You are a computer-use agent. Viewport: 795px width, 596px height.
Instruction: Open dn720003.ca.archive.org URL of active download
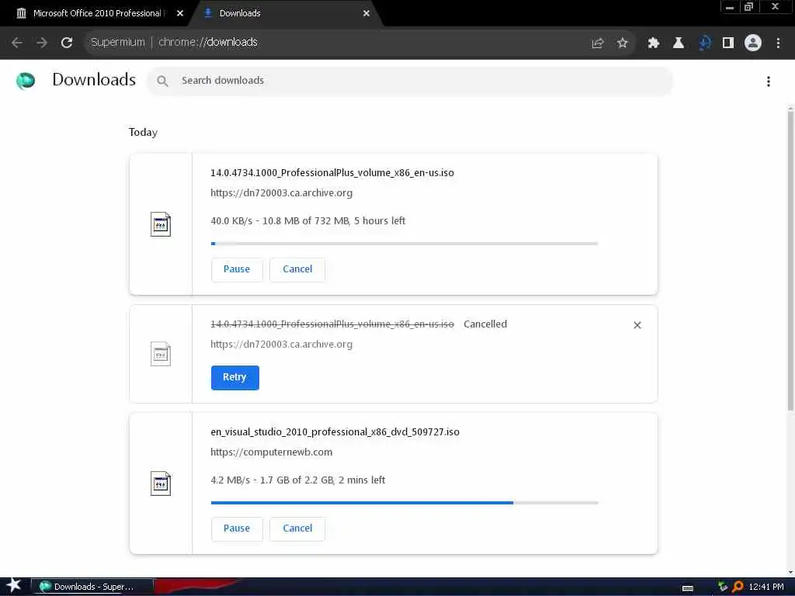pos(281,193)
